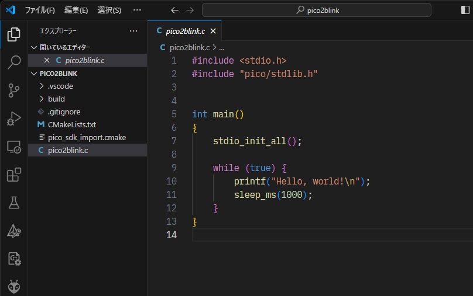The height and width of the screenshot is (296, 473).
Task: Open the Run and Debug view icon
Action: 14,119
